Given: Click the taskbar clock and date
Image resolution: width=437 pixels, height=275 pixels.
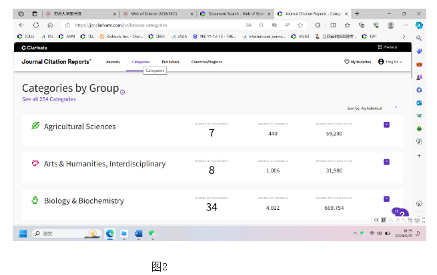Looking at the screenshot, I should (404, 233).
